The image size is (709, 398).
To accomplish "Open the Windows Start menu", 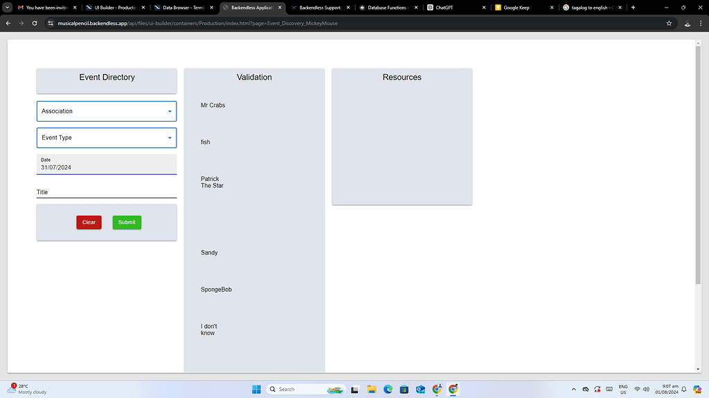I will (x=256, y=390).
